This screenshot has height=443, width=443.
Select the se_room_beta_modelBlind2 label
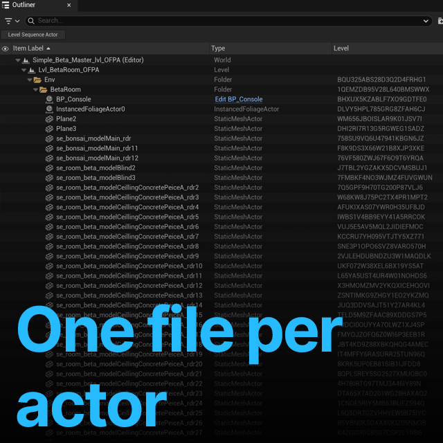pos(96,168)
